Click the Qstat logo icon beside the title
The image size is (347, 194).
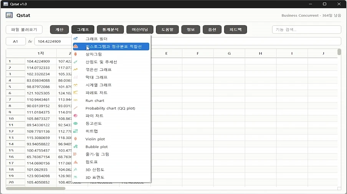9,15
